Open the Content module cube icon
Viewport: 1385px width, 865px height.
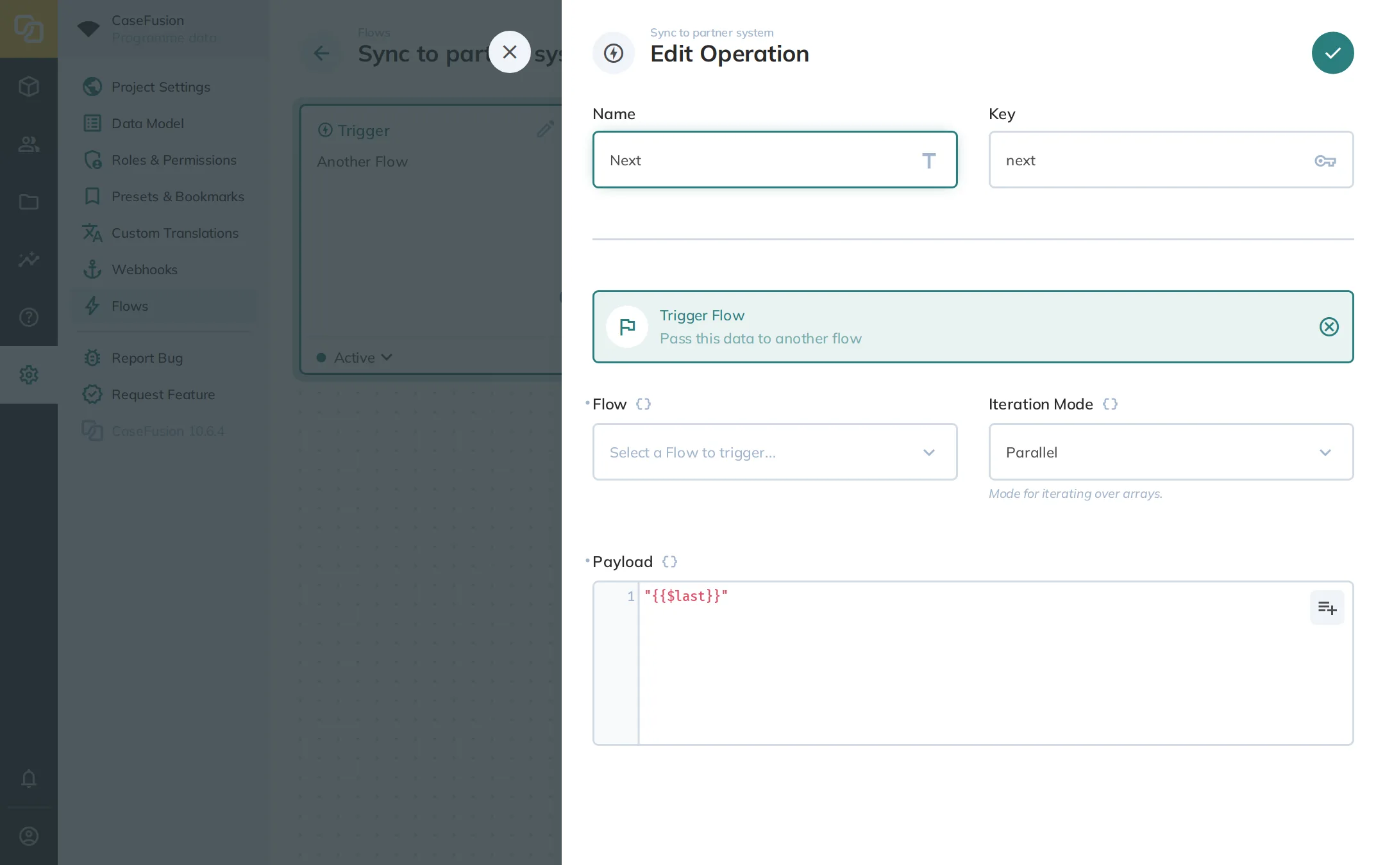coord(29,86)
